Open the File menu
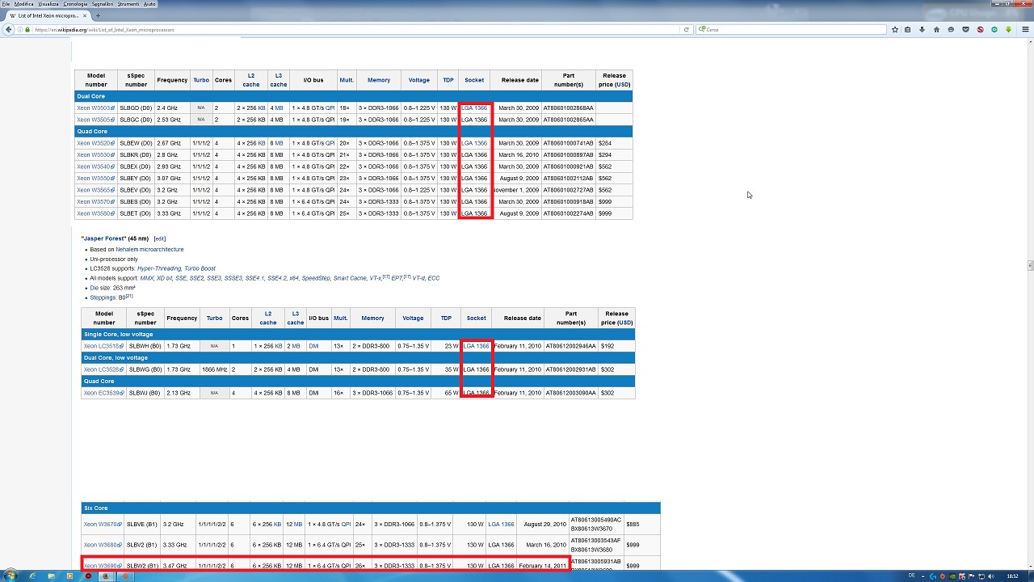 click(x=6, y=4)
